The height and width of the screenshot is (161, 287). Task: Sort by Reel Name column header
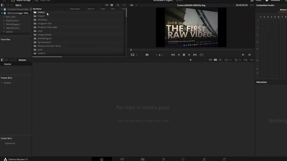[75, 9]
